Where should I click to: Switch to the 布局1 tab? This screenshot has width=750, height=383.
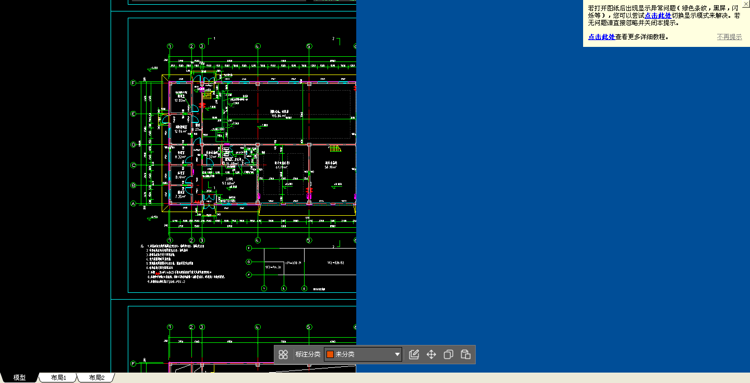pos(58,378)
